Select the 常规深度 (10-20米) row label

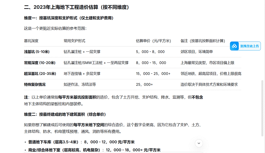(40, 63)
